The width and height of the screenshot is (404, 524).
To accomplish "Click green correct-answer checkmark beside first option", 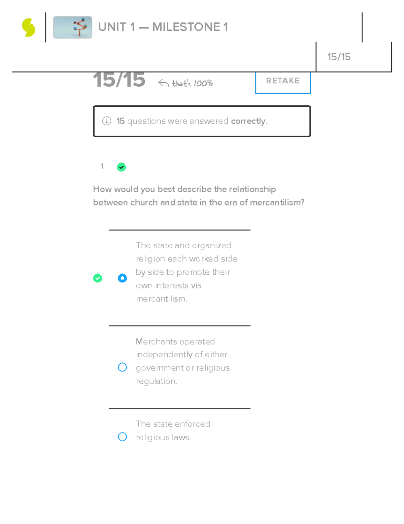I will 98,278.
